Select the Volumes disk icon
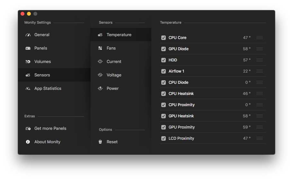The height and width of the screenshot is (180, 293). tap(28, 62)
